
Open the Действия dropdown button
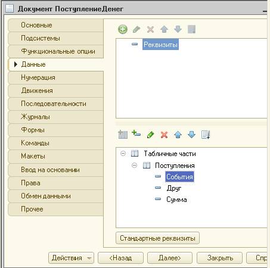pos(71,258)
